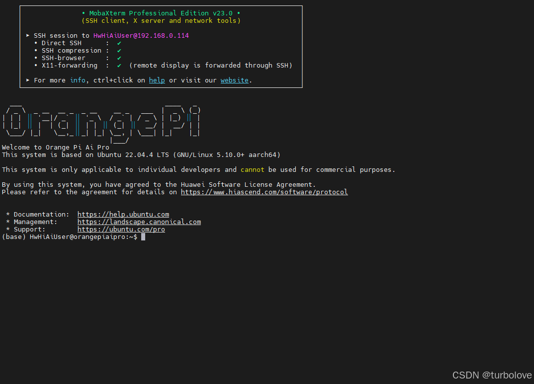Open the ubuntu.com/pro support link
This screenshot has height=384, width=534.
pos(121,229)
